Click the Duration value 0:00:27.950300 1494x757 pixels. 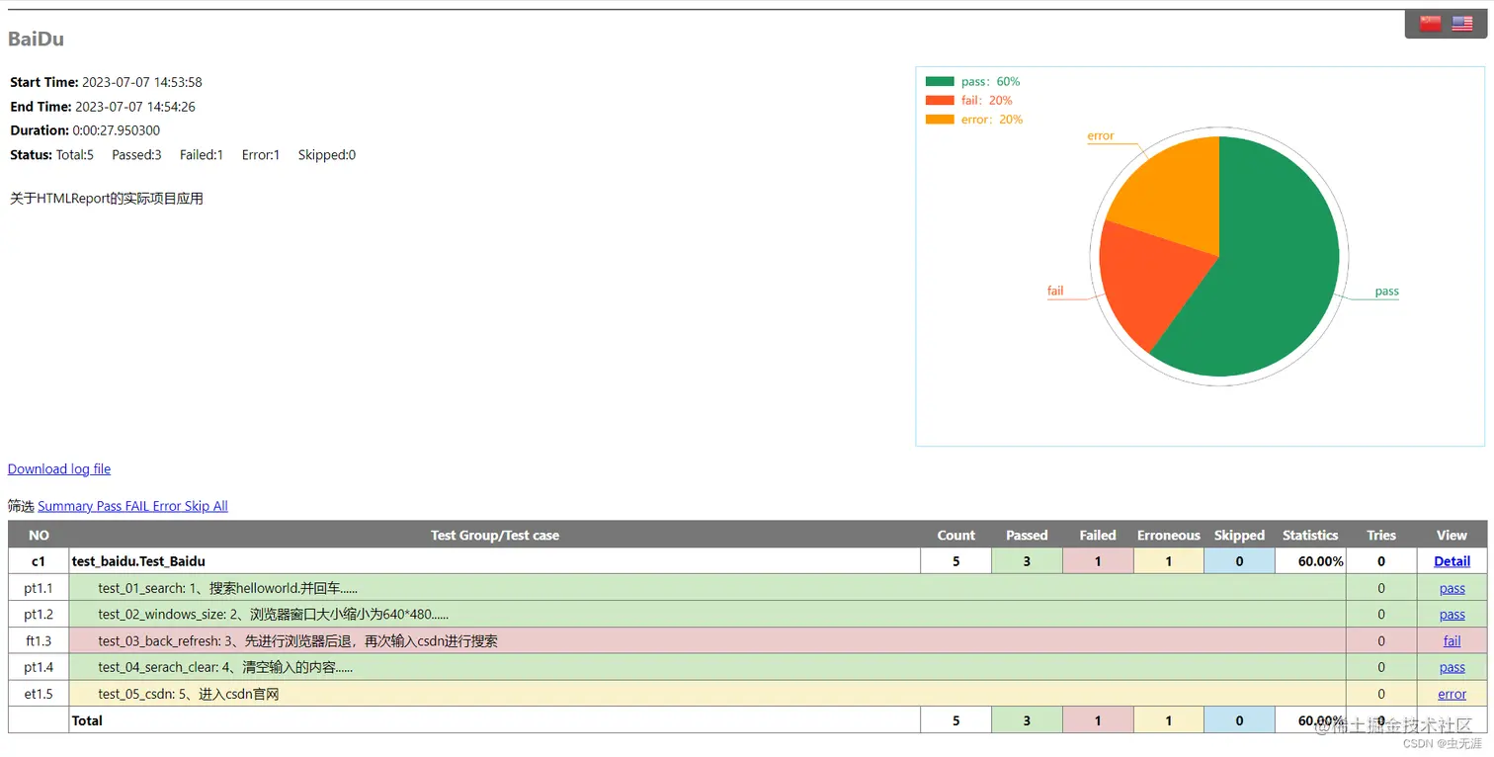pos(117,130)
